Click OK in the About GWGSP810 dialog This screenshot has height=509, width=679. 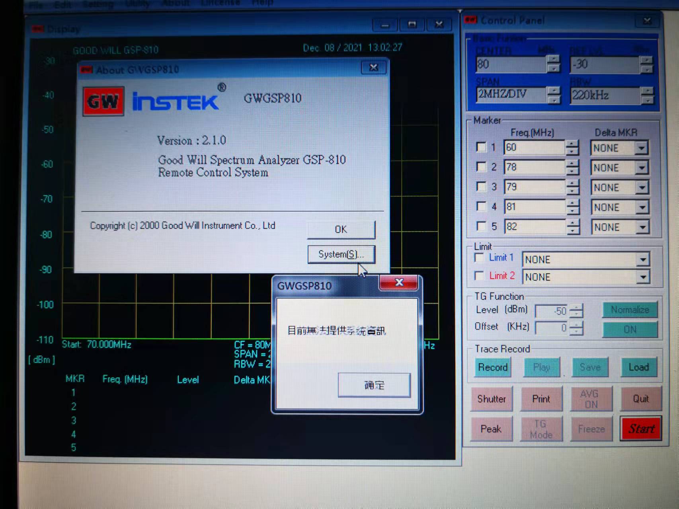[341, 230]
